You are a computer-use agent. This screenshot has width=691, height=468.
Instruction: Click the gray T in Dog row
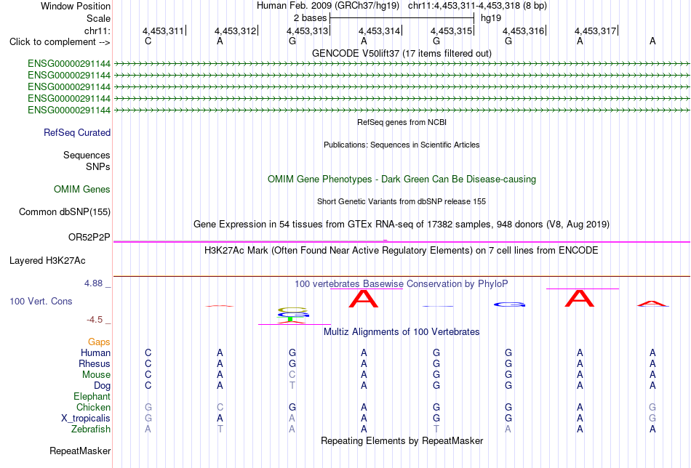[x=292, y=386]
